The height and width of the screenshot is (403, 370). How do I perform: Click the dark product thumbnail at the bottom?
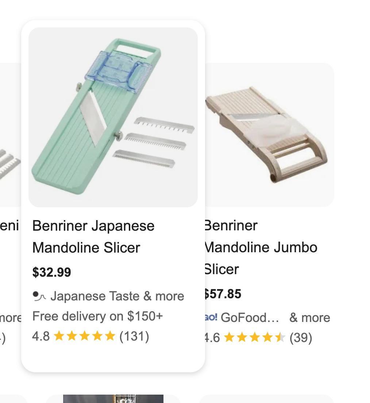click(113, 399)
